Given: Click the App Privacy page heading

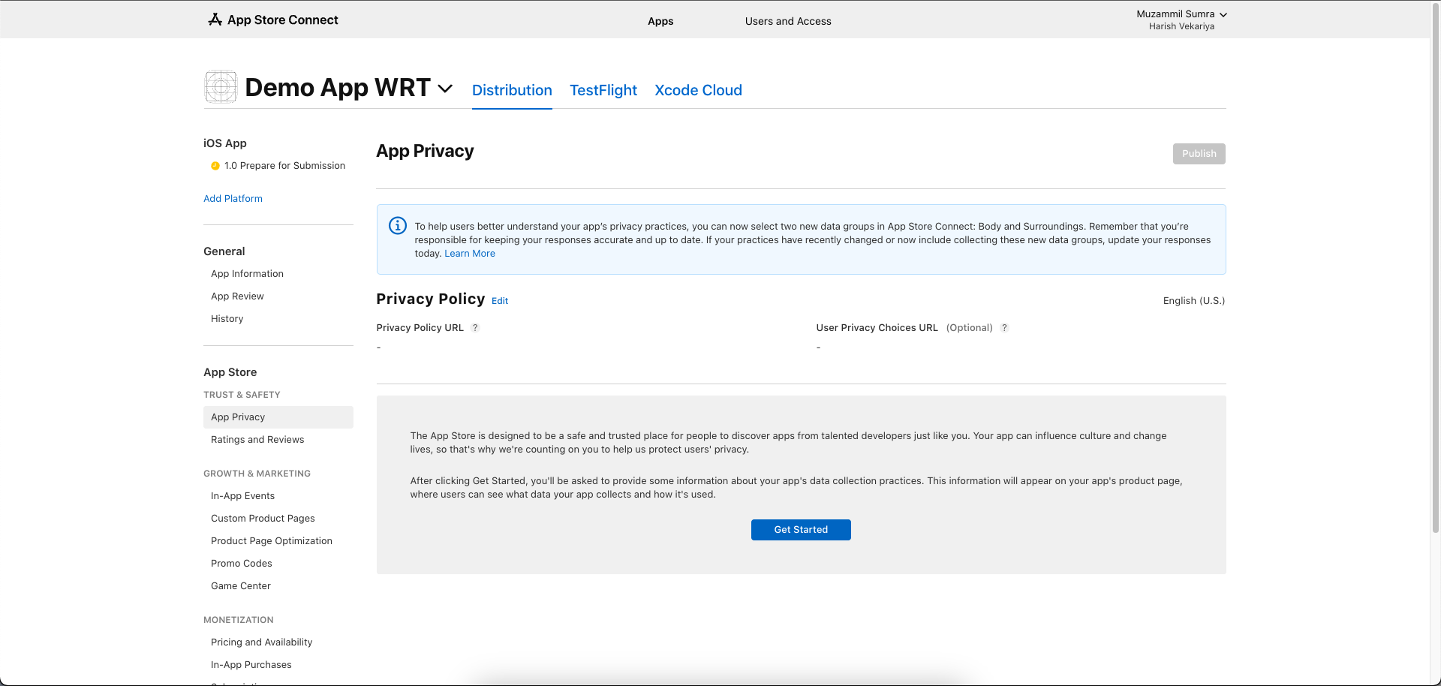Looking at the screenshot, I should (x=425, y=152).
